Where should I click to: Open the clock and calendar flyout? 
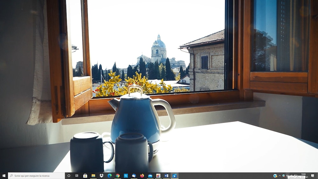303,175
